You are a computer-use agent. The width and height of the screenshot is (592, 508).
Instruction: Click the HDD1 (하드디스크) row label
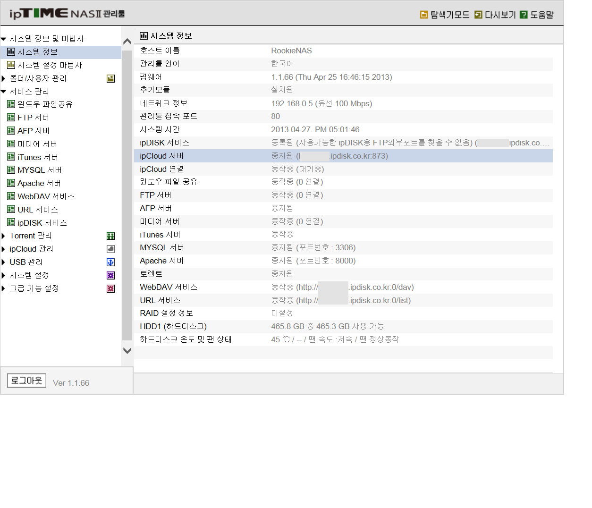(173, 326)
